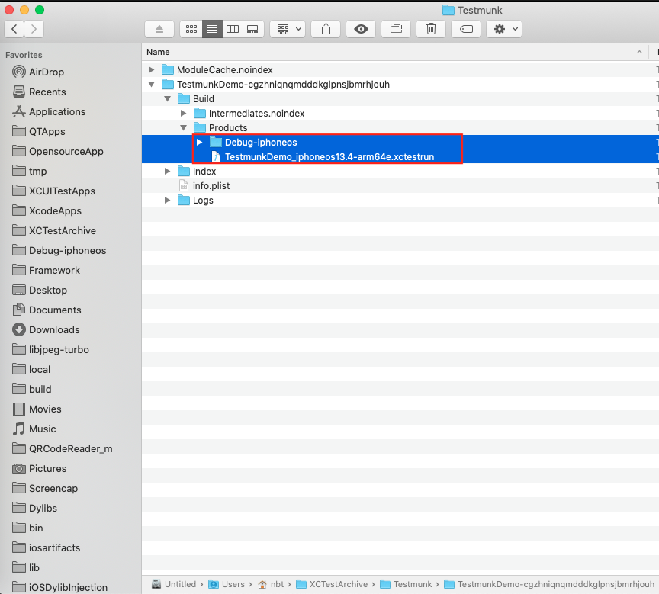Viewport: 659px width, 594px height.
Task: Collapse the TestmunkDemo-cgzhniqnqmdddkglpnsjbmrhjouh folder
Action: pyautogui.click(x=151, y=85)
